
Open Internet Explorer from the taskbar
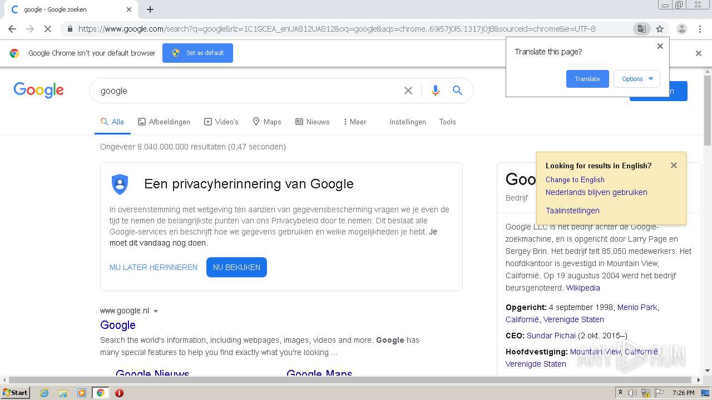coord(44,393)
